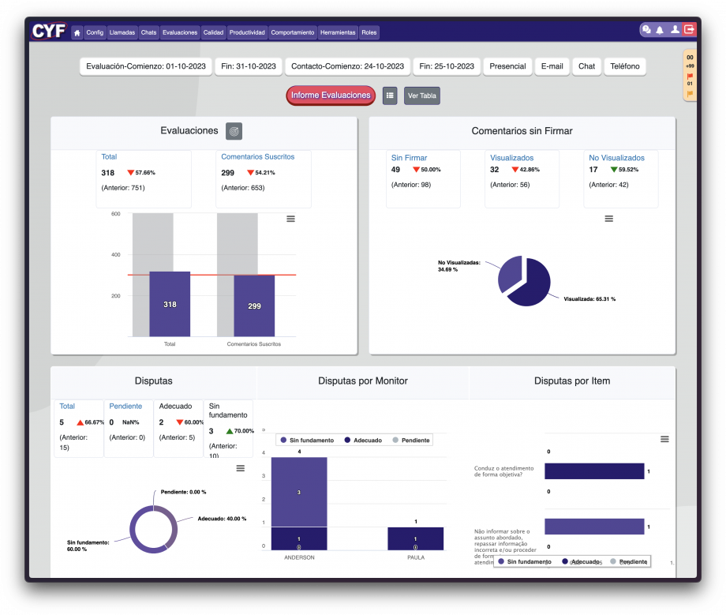726x615 pixels.
Task: Click the target icon beside Evaluaciones
Action: click(234, 131)
